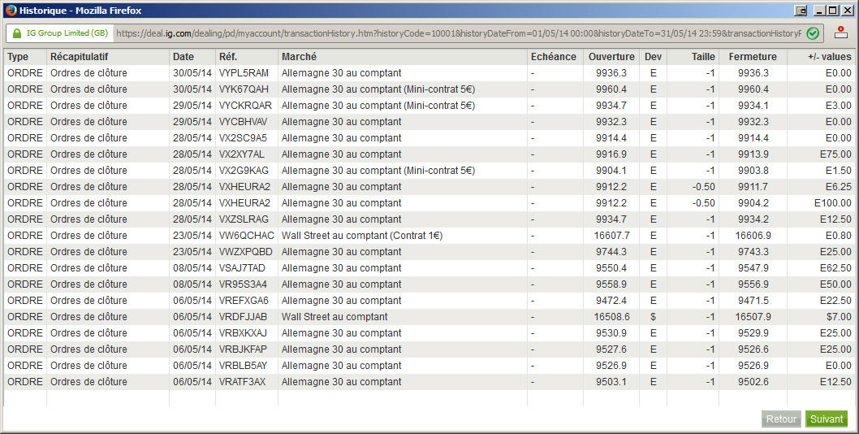
Task: Click opening price 9916.9
Action: [x=611, y=154]
